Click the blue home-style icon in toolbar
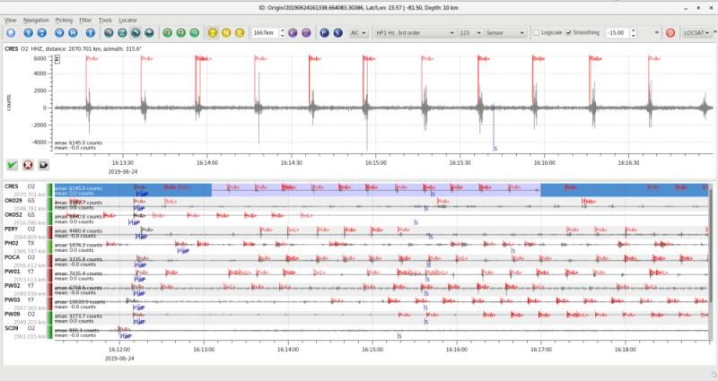 11,33
